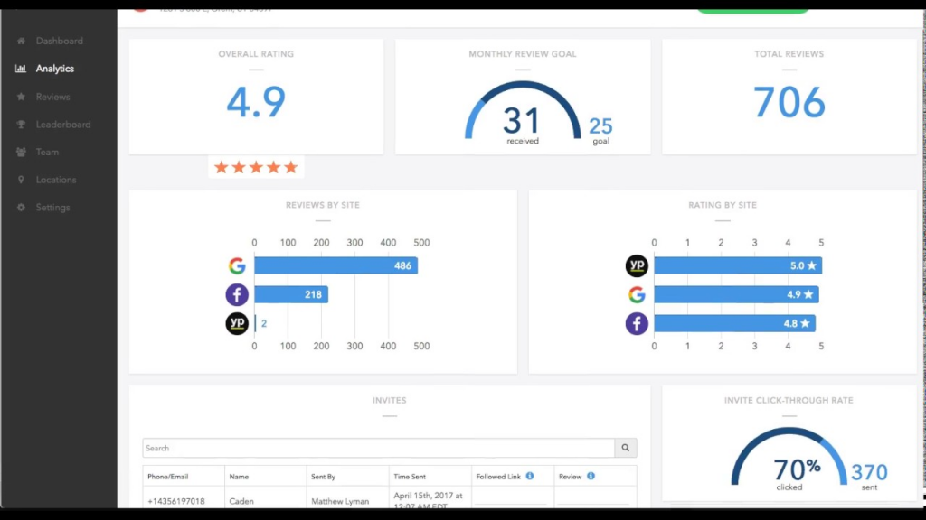Click the Google 486 reviews bar

click(x=335, y=266)
